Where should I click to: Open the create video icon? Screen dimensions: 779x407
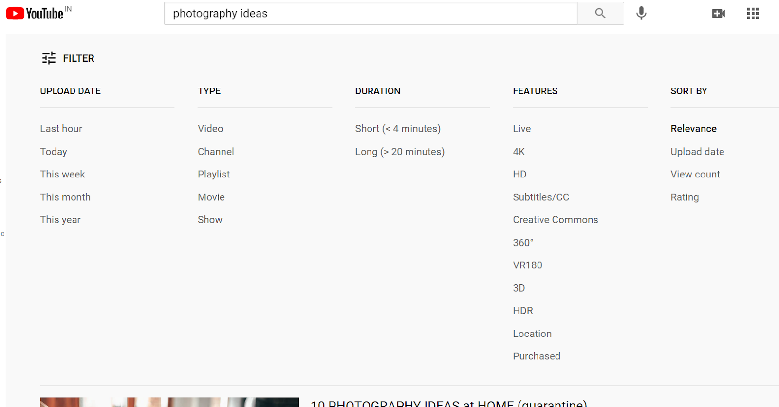719,13
